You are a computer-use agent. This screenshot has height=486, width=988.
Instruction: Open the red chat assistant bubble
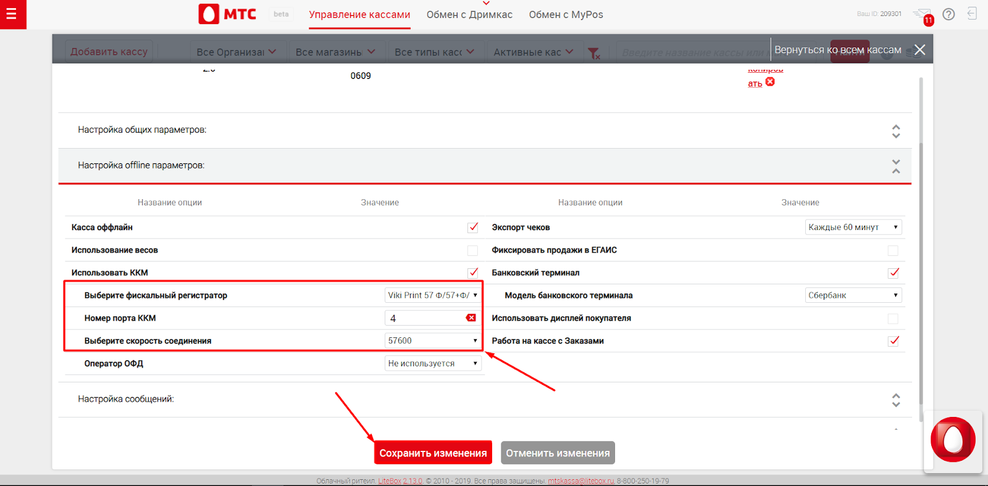[x=953, y=440]
